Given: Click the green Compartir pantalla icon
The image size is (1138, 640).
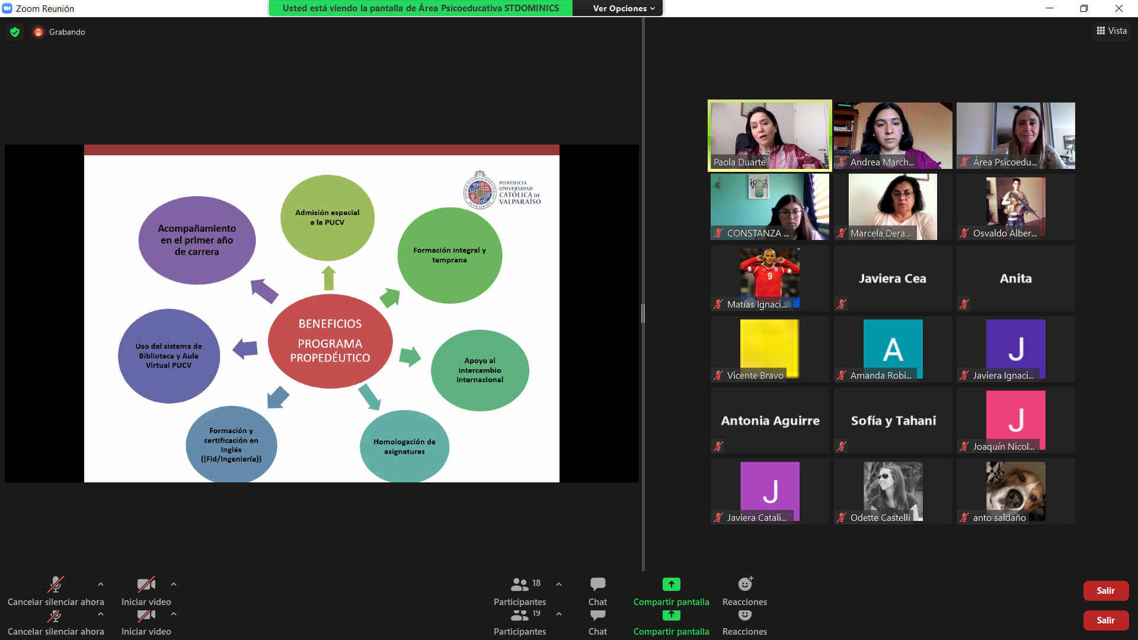Looking at the screenshot, I should [x=671, y=584].
